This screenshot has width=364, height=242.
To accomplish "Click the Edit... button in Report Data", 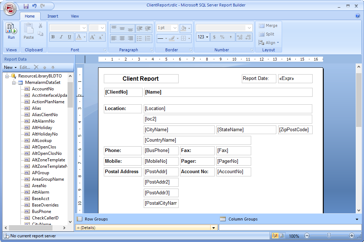I will point(25,67).
